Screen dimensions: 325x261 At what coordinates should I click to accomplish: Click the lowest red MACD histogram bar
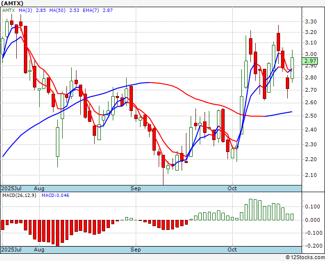(x=57, y=233)
